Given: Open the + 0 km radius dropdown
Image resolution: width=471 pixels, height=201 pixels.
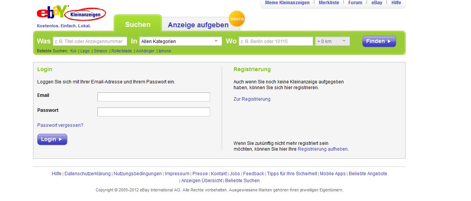Looking at the screenshot, I should (x=332, y=41).
